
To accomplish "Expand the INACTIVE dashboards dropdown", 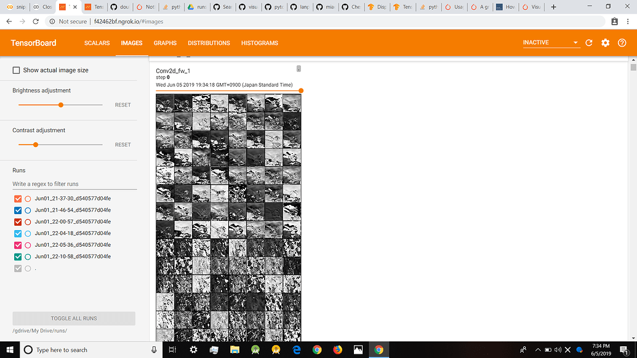I will pos(550,43).
